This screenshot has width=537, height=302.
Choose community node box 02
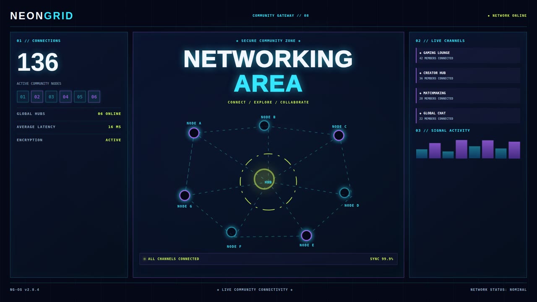(x=37, y=96)
